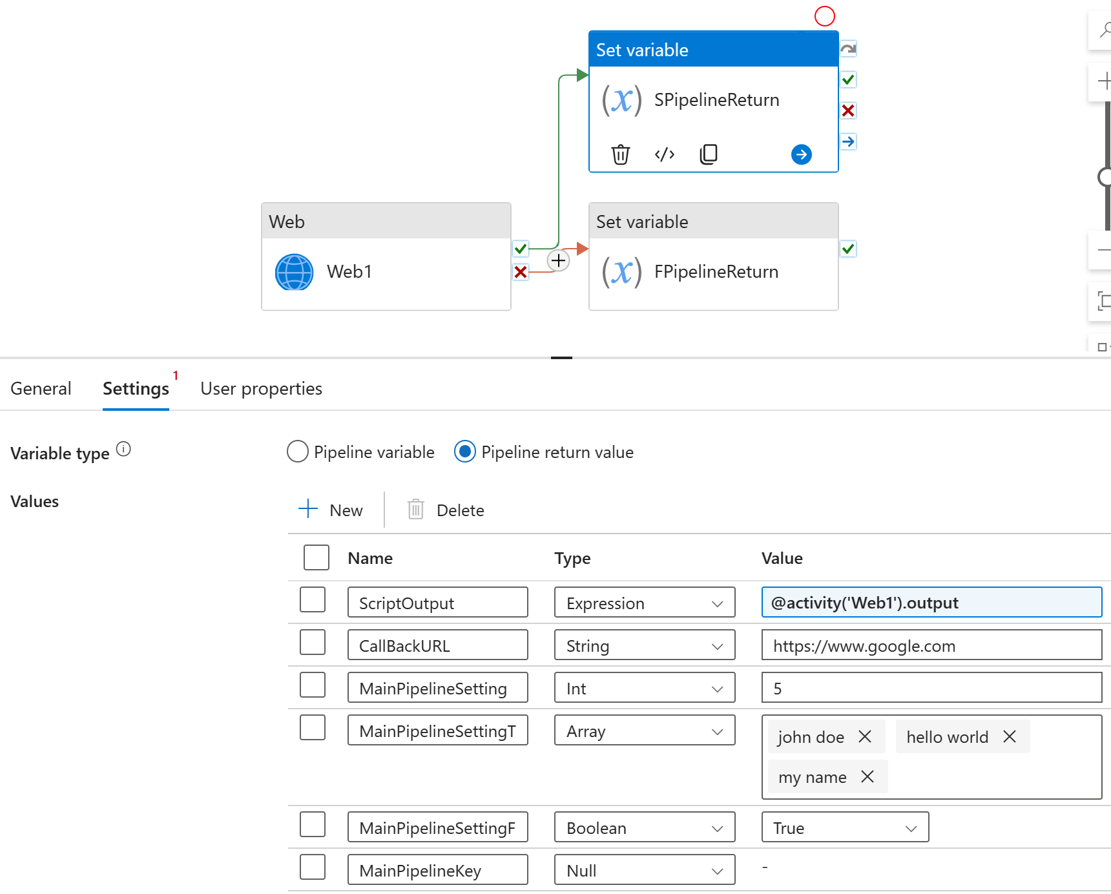
Task: Open code view for SPipelineReturn activity
Action: pos(664,154)
